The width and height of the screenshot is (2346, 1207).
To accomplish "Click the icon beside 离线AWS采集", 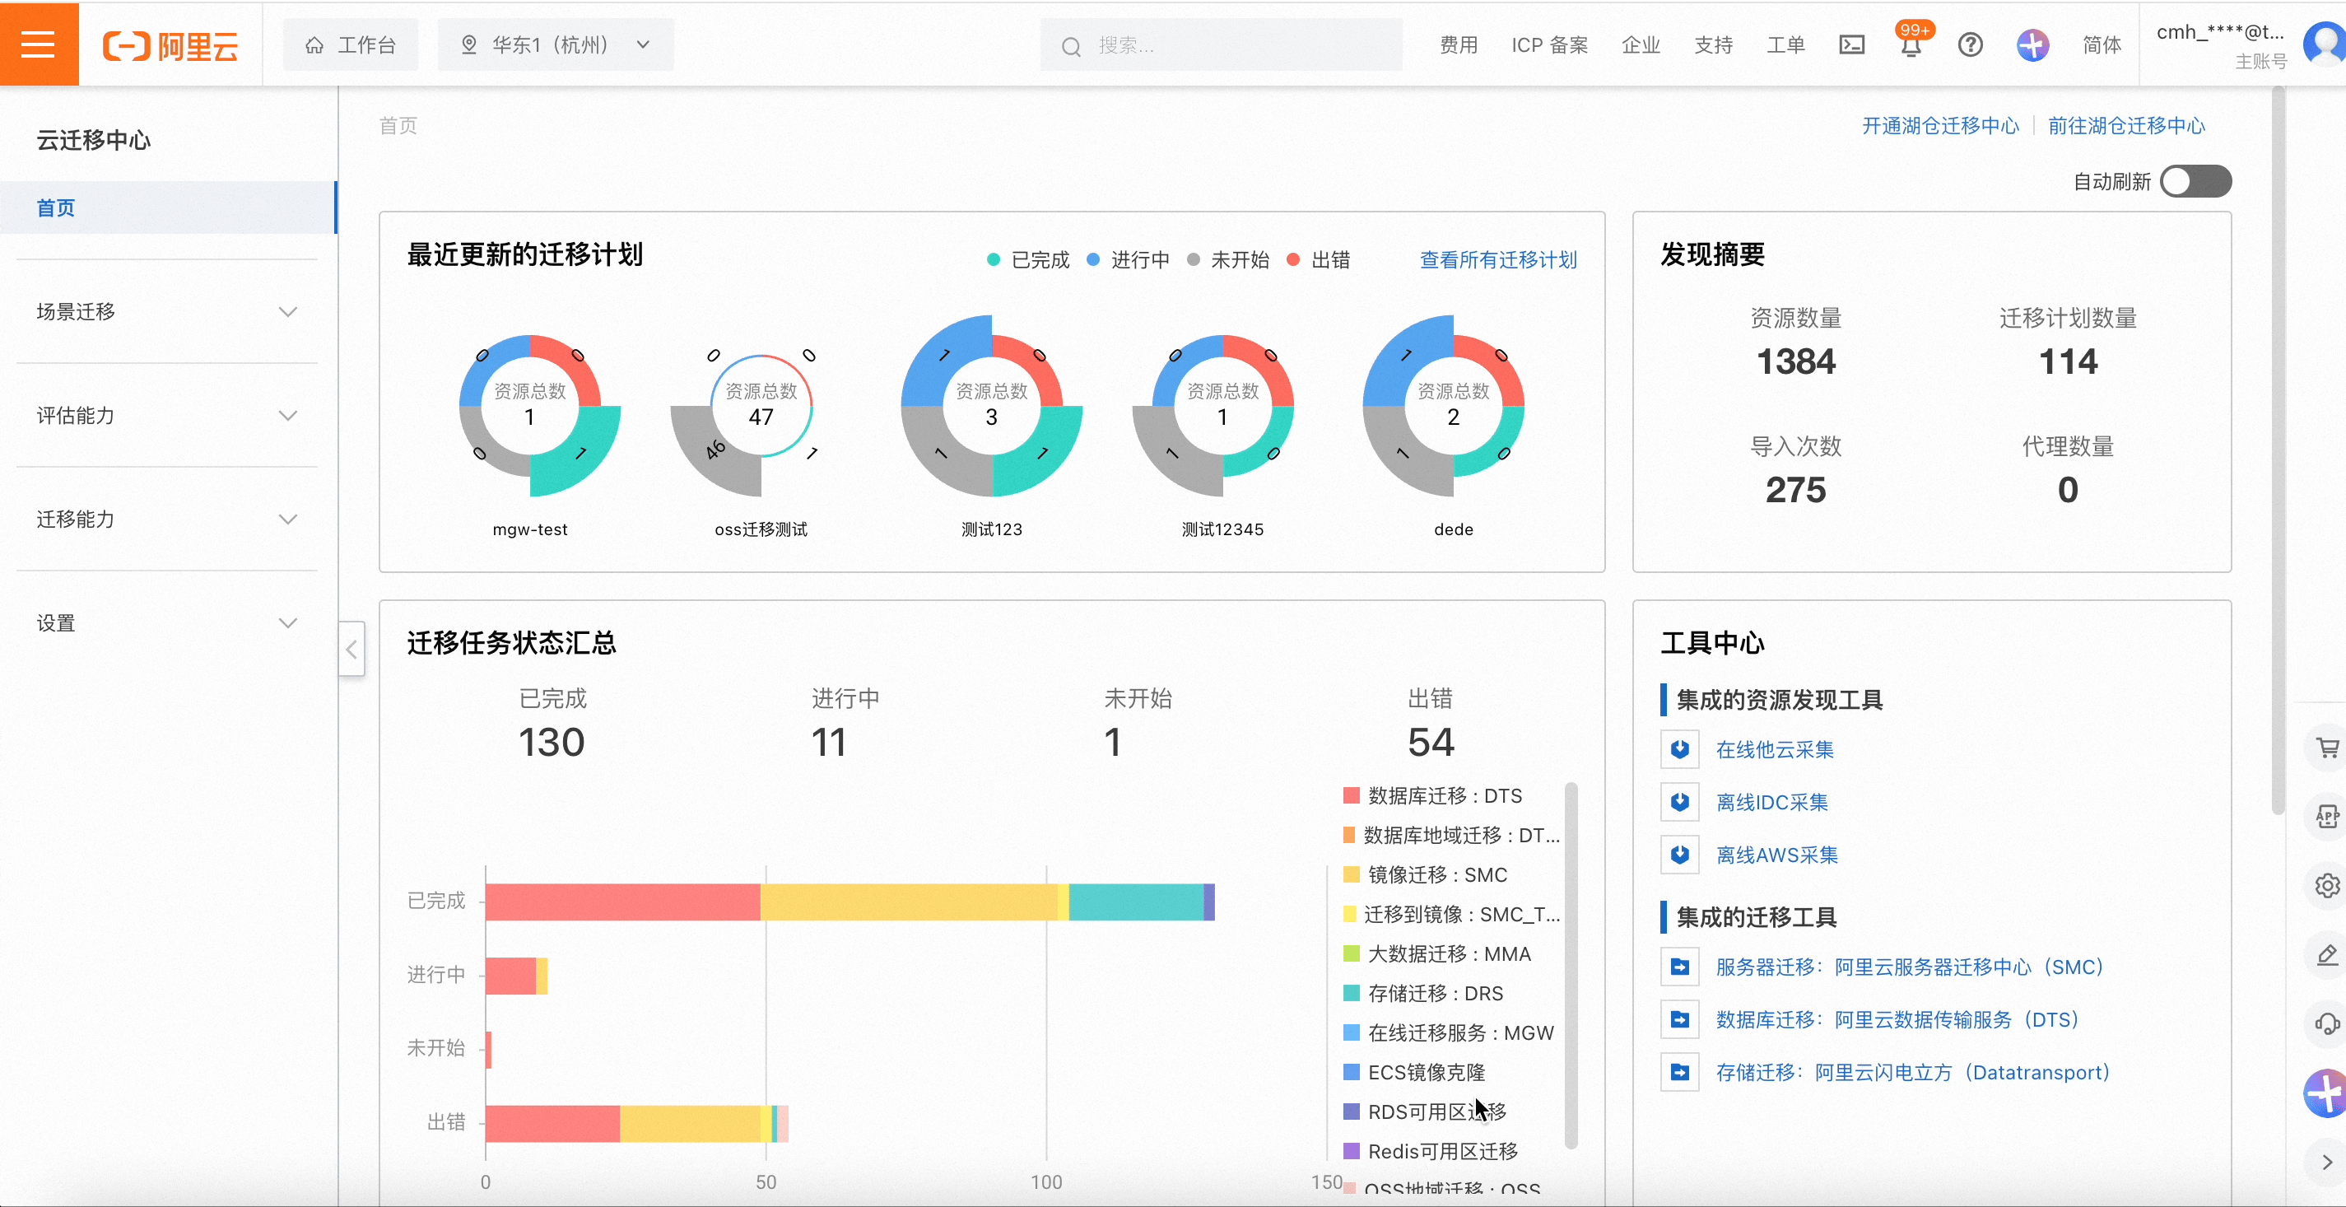I will (x=1680, y=855).
